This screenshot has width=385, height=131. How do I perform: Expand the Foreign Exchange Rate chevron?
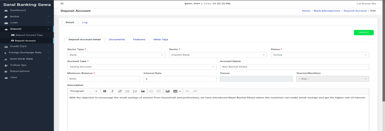pyautogui.click(x=48, y=53)
